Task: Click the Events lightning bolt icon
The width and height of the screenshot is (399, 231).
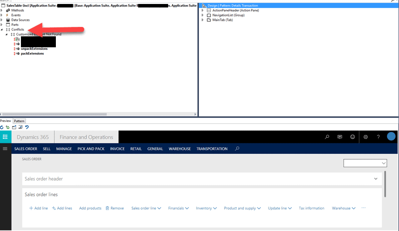Action: (x=7, y=15)
